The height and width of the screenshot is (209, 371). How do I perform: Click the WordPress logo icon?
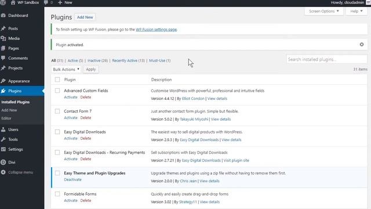point(3,2)
